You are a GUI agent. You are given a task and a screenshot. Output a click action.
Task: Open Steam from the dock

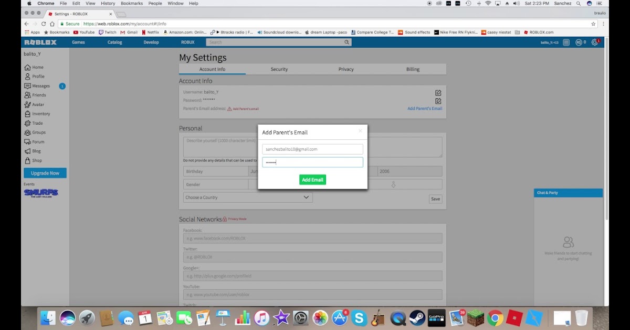(417, 317)
